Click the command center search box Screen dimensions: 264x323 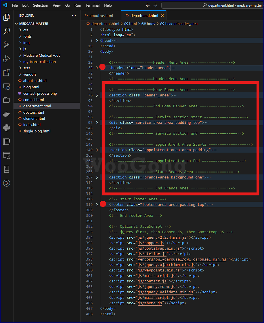point(213,5)
